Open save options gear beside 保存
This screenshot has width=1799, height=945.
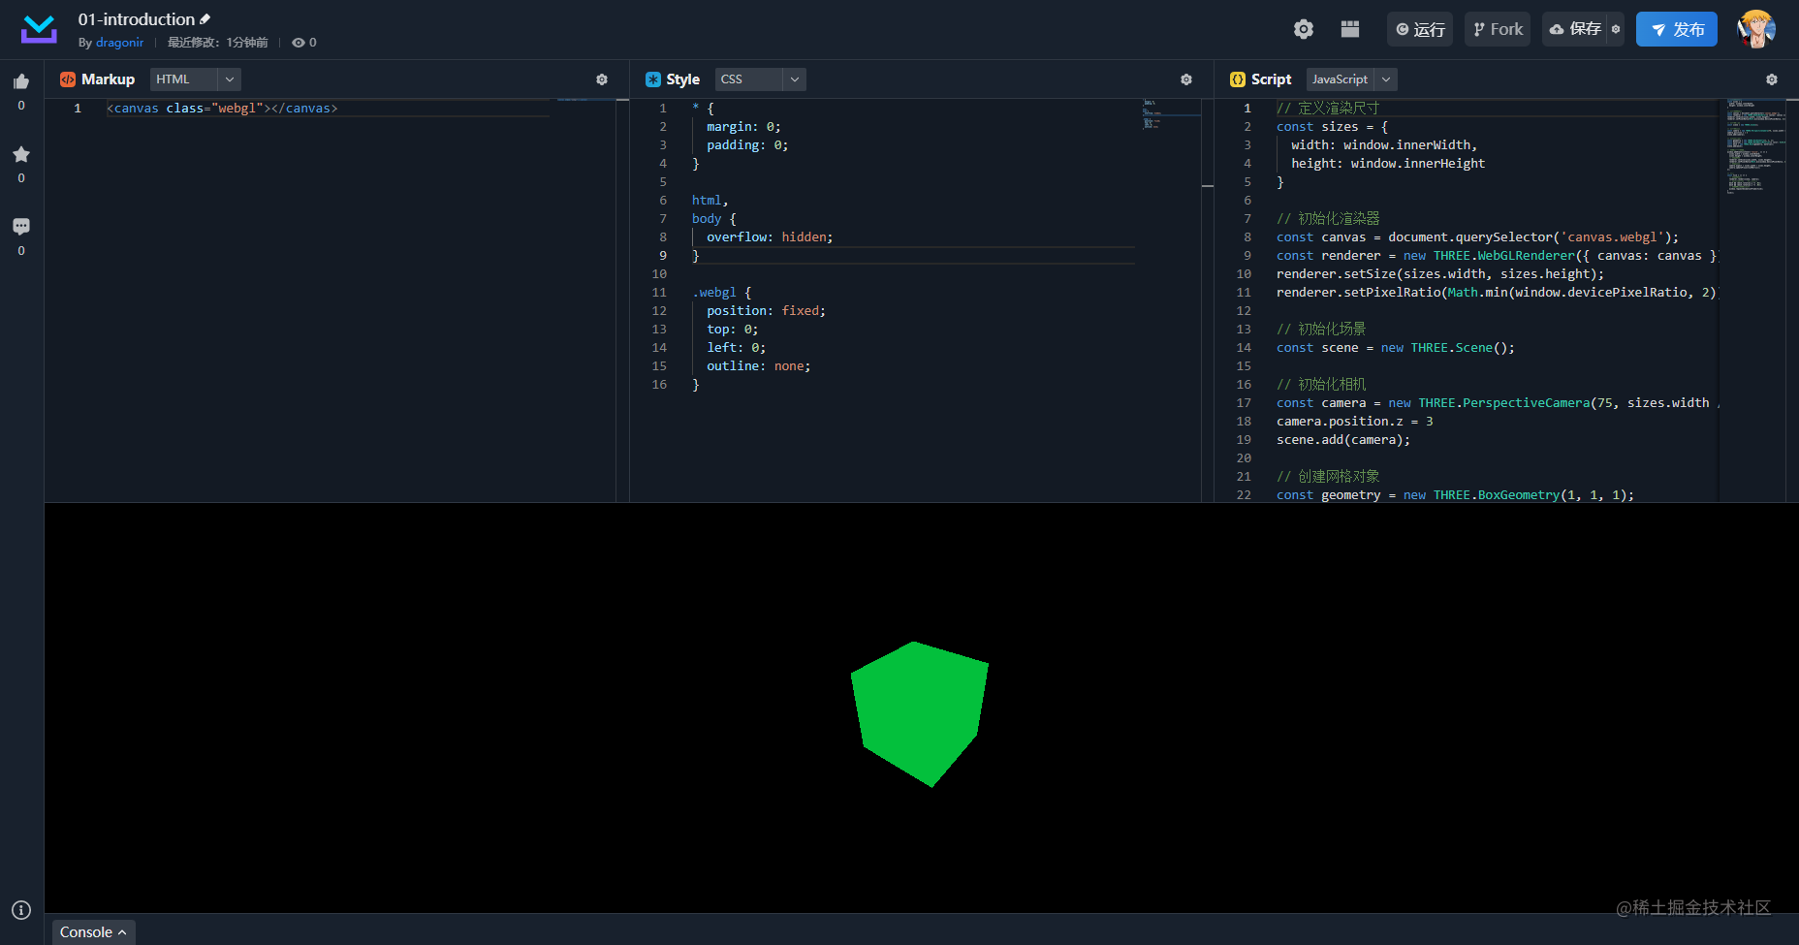click(x=1616, y=29)
